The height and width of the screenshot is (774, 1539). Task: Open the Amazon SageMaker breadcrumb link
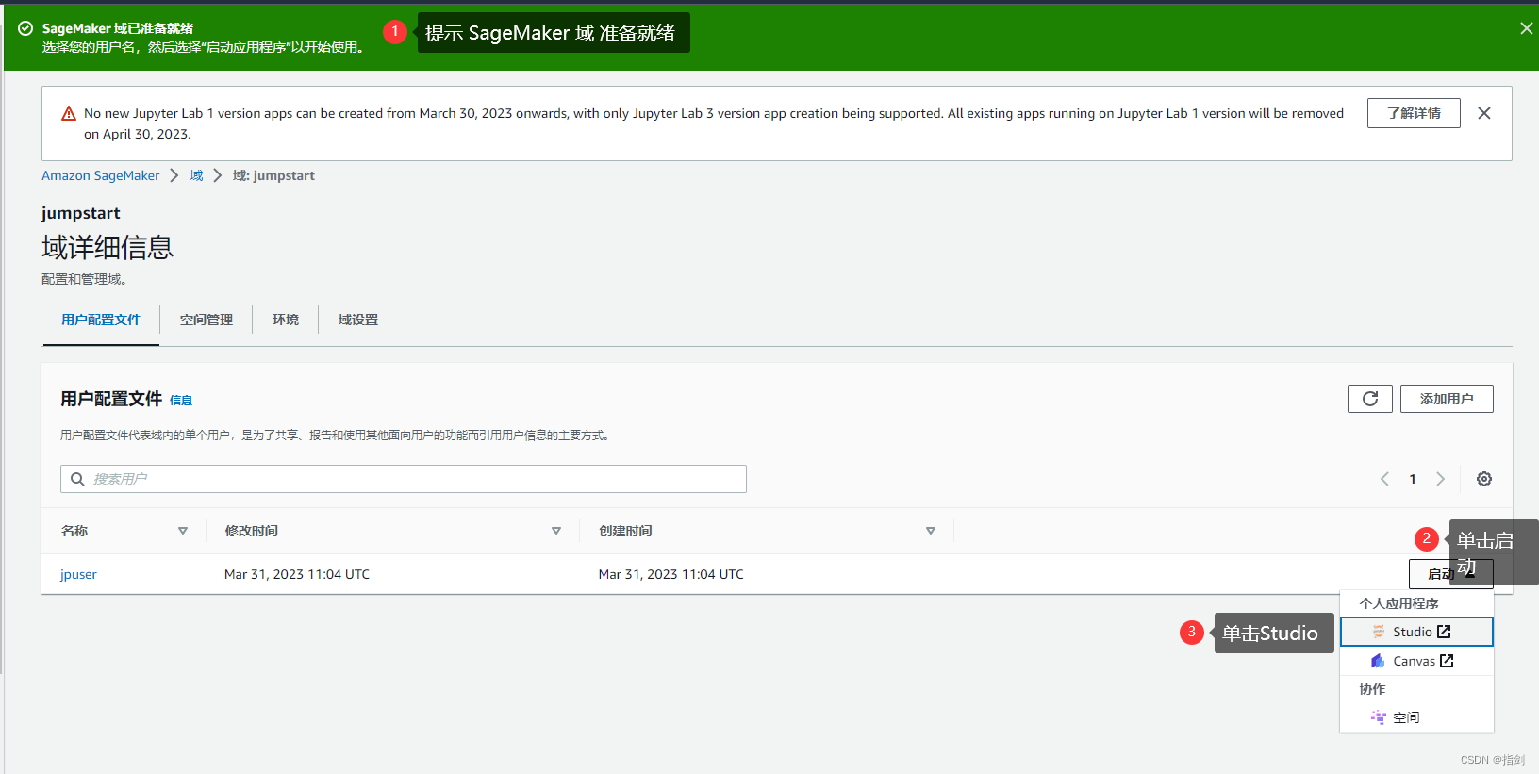[x=101, y=175]
